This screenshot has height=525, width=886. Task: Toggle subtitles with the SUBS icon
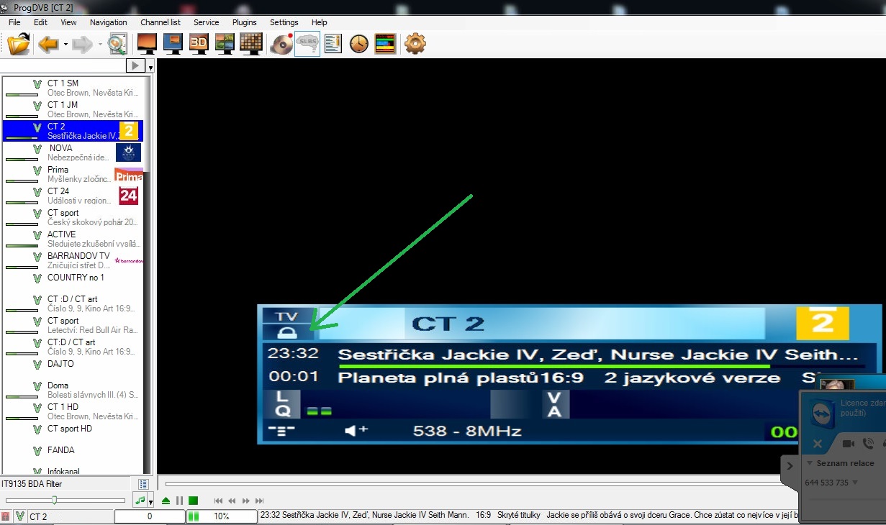point(307,44)
